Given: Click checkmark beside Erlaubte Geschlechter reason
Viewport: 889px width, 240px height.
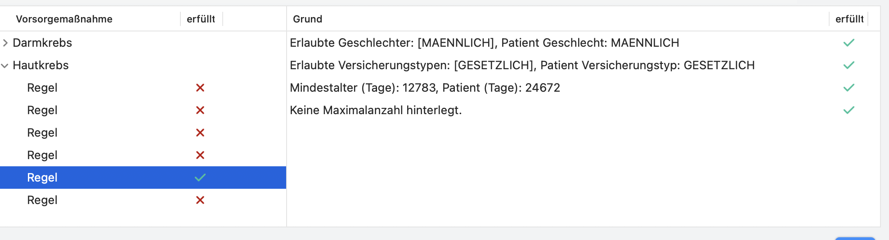Looking at the screenshot, I should (849, 43).
